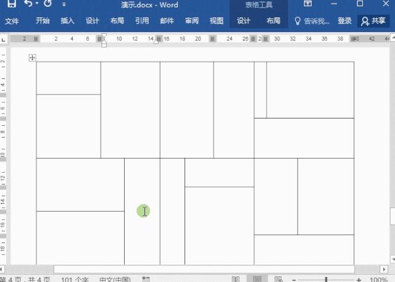Open the 布局 tab next to 引用
395x282 pixels.
(x=117, y=20)
